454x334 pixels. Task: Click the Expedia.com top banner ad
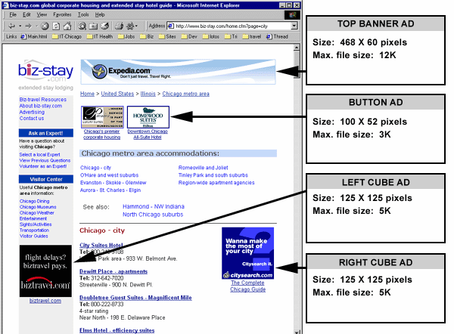coord(178,72)
